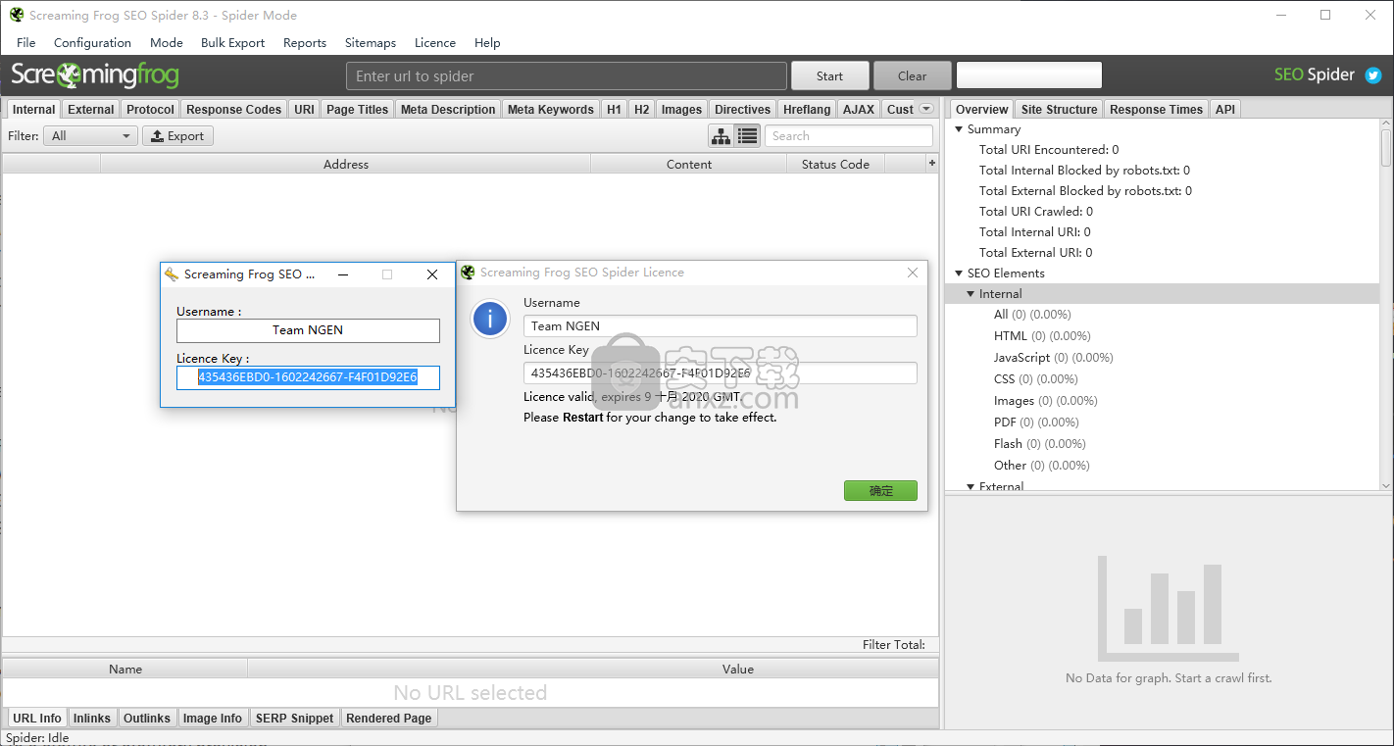
Task: Open the Licence menu
Action: (x=435, y=43)
